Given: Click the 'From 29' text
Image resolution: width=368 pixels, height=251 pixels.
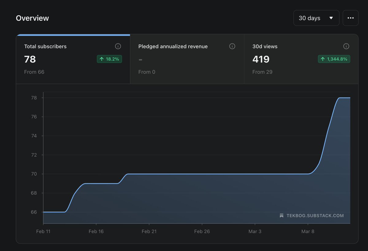Looking at the screenshot, I should (263, 72).
